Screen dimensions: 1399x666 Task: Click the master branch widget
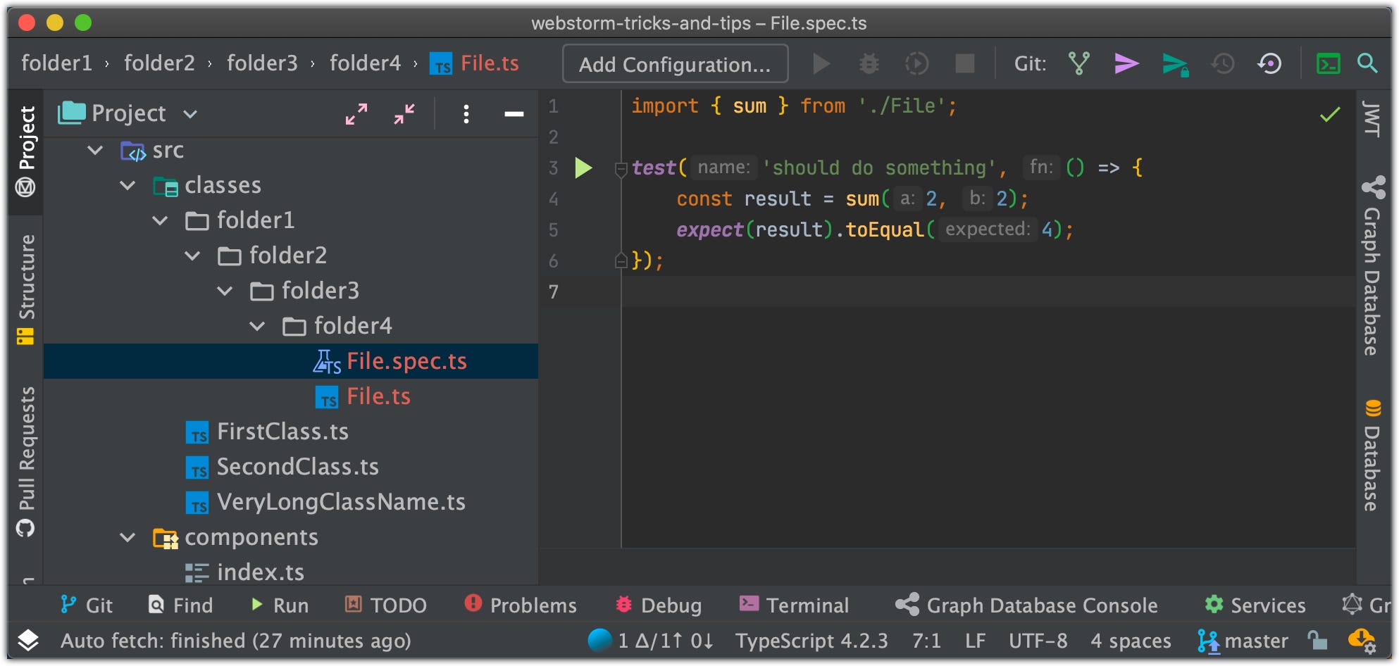(1243, 641)
